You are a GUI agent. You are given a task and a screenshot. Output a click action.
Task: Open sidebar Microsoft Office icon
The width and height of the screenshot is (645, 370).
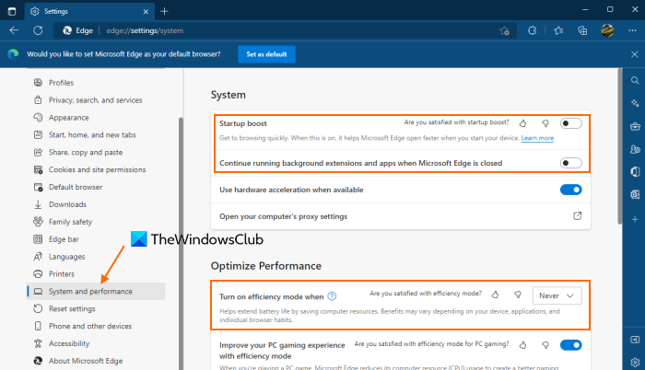coord(635,171)
